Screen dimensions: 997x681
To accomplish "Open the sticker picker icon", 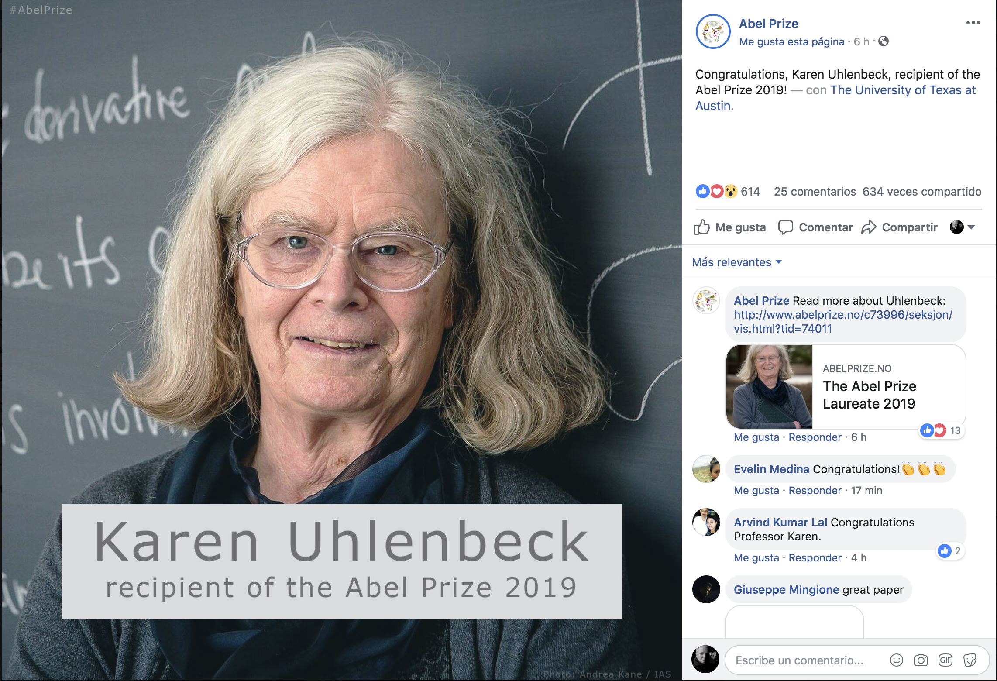I will (x=969, y=660).
